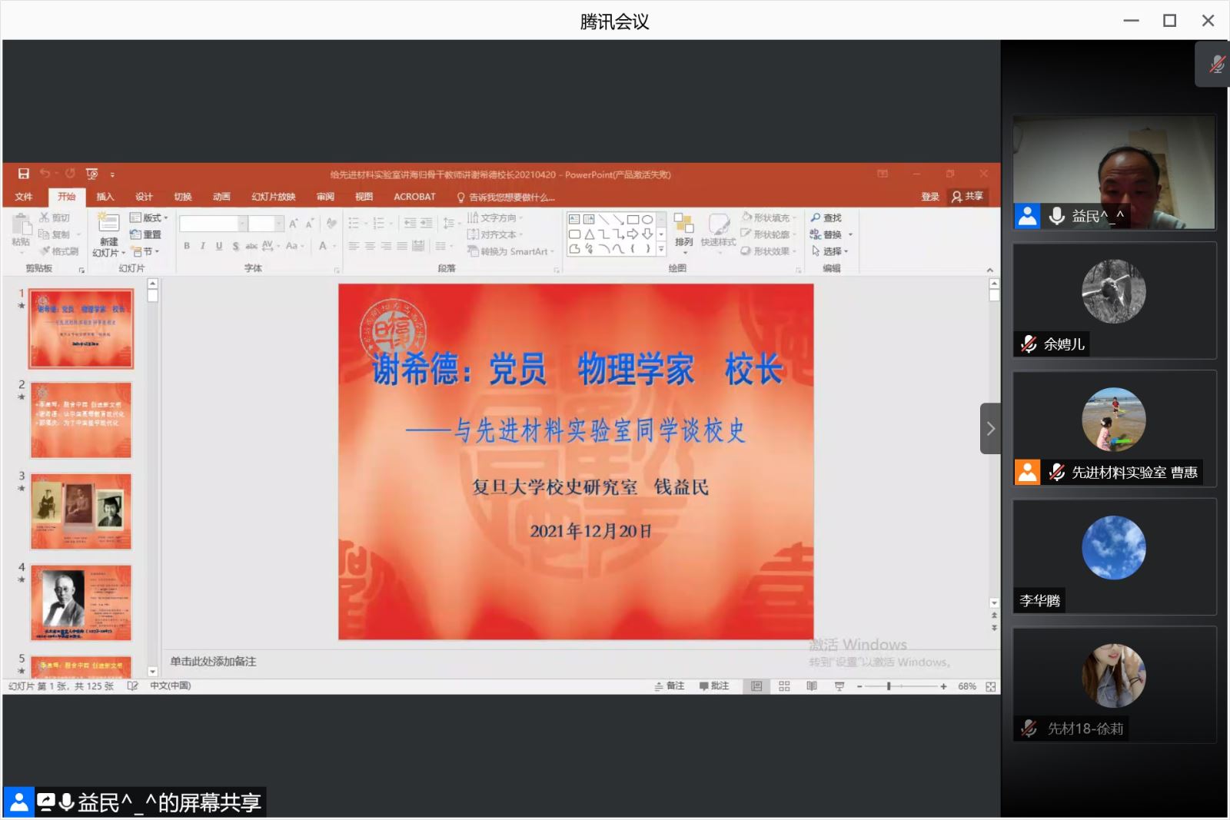The width and height of the screenshot is (1230, 820).
Task: Open the font size combo box dropdown
Action: 279,224
